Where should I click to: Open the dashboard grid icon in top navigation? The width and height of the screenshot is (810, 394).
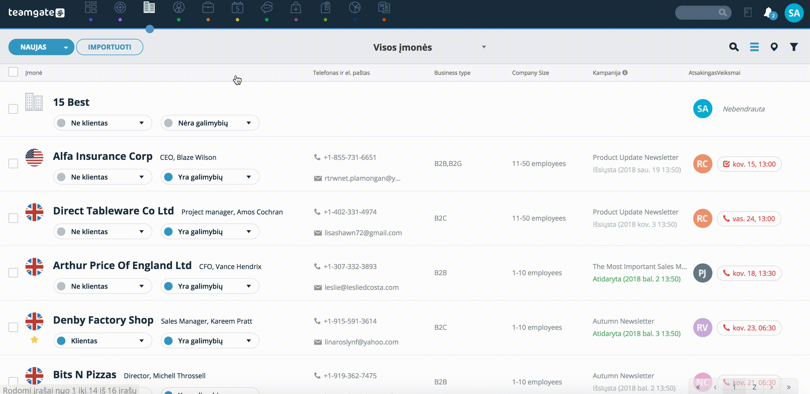[x=91, y=8]
